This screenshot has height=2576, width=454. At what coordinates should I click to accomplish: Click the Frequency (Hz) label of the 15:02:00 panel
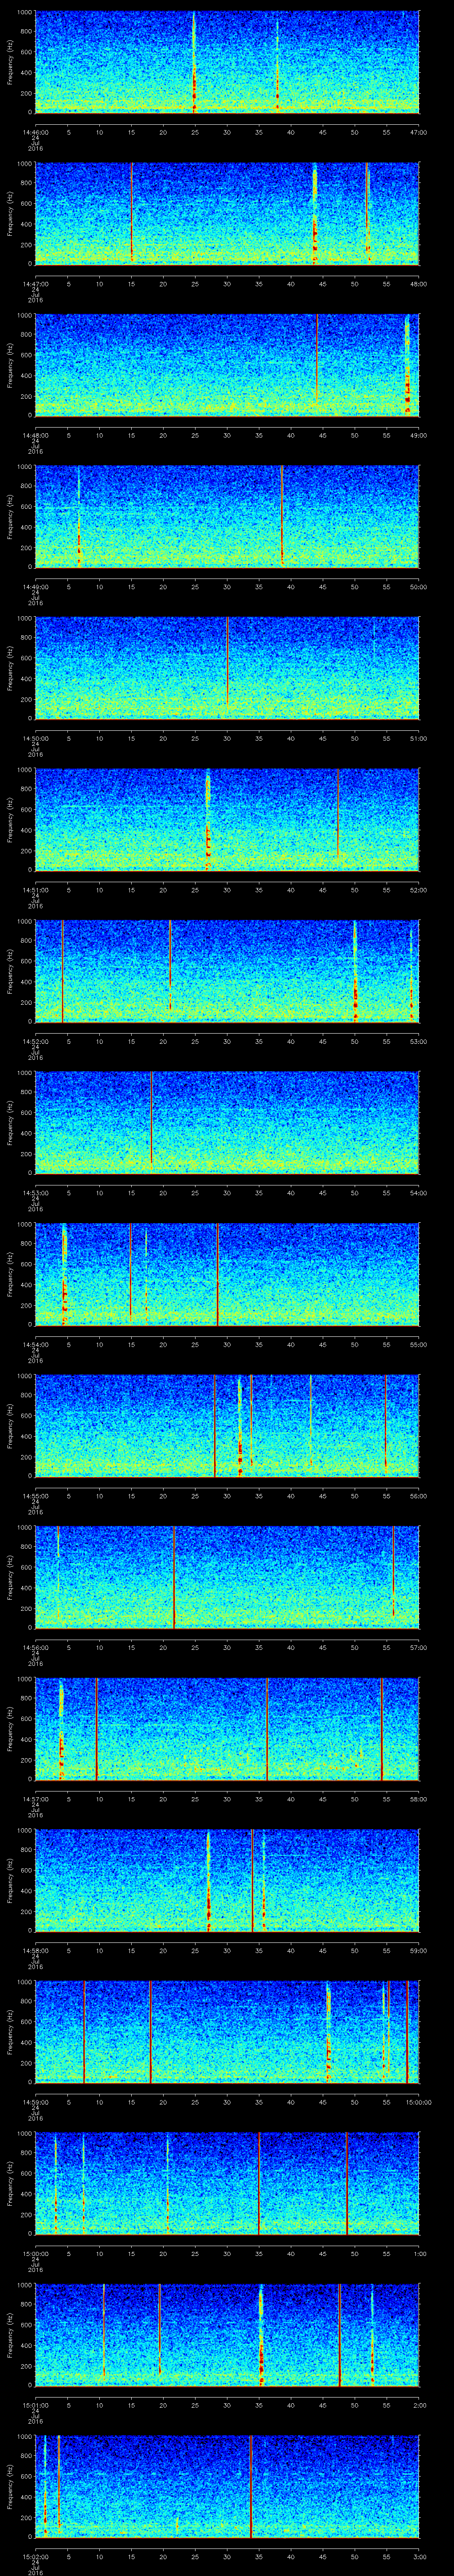(10, 2487)
